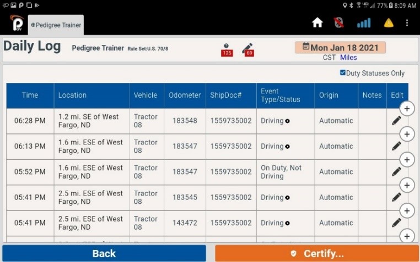Add event between 05:52 PM and 05:41 PM rows

coord(407,185)
